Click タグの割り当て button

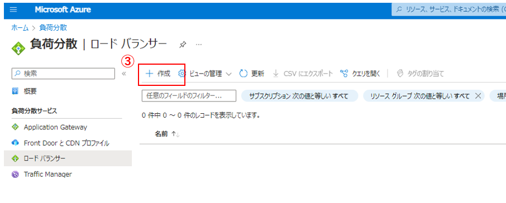coord(420,74)
